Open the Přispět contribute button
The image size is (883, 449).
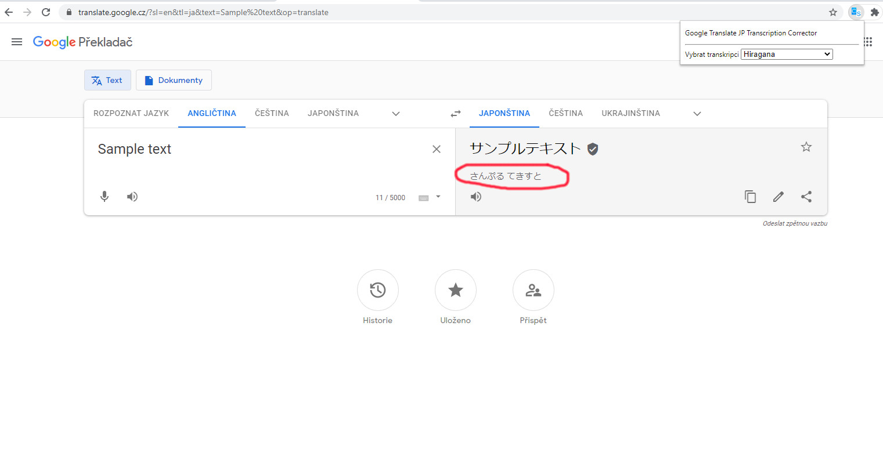click(534, 290)
